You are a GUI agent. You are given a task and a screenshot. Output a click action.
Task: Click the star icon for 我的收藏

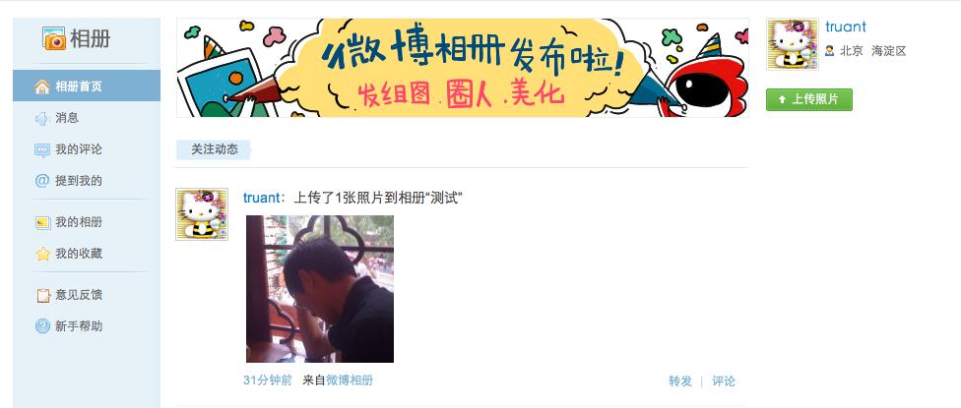click(x=42, y=254)
